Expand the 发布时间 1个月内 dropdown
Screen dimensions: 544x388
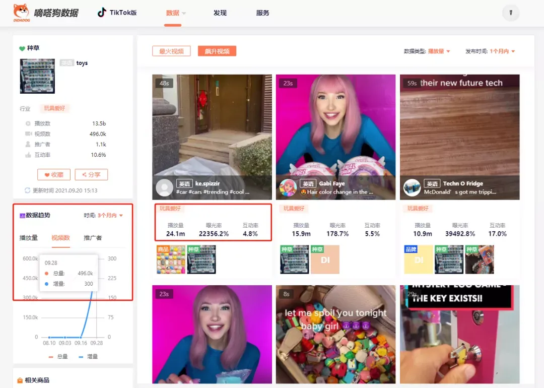click(502, 51)
